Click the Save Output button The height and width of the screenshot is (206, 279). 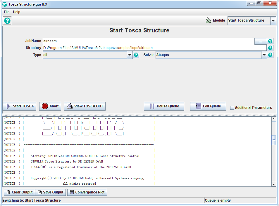click(x=51, y=192)
